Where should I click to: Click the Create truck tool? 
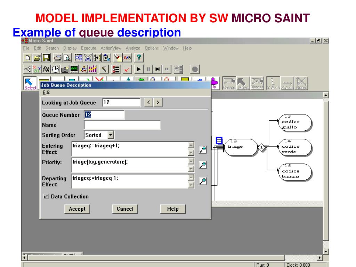[x=229, y=83]
